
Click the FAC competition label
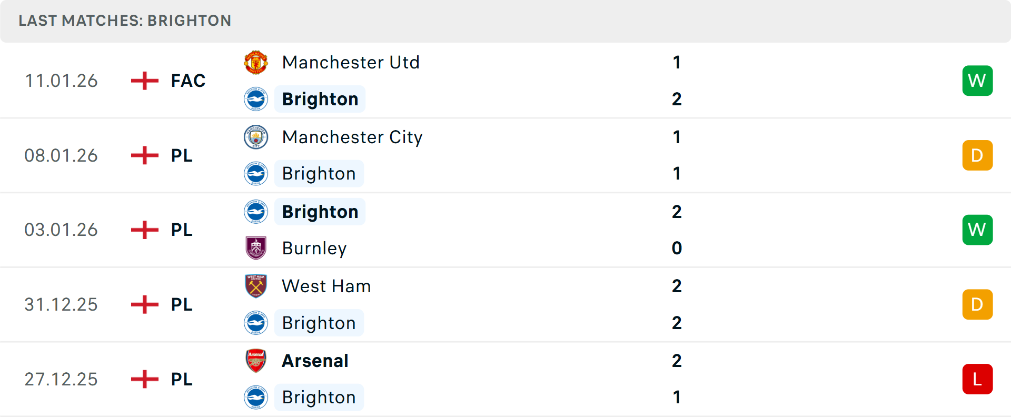tap(188, 81)
